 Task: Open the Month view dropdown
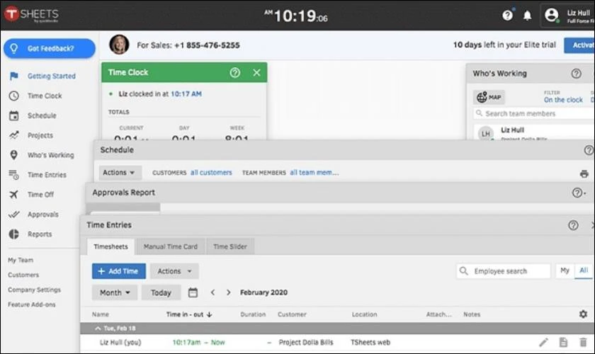point(115,292)
